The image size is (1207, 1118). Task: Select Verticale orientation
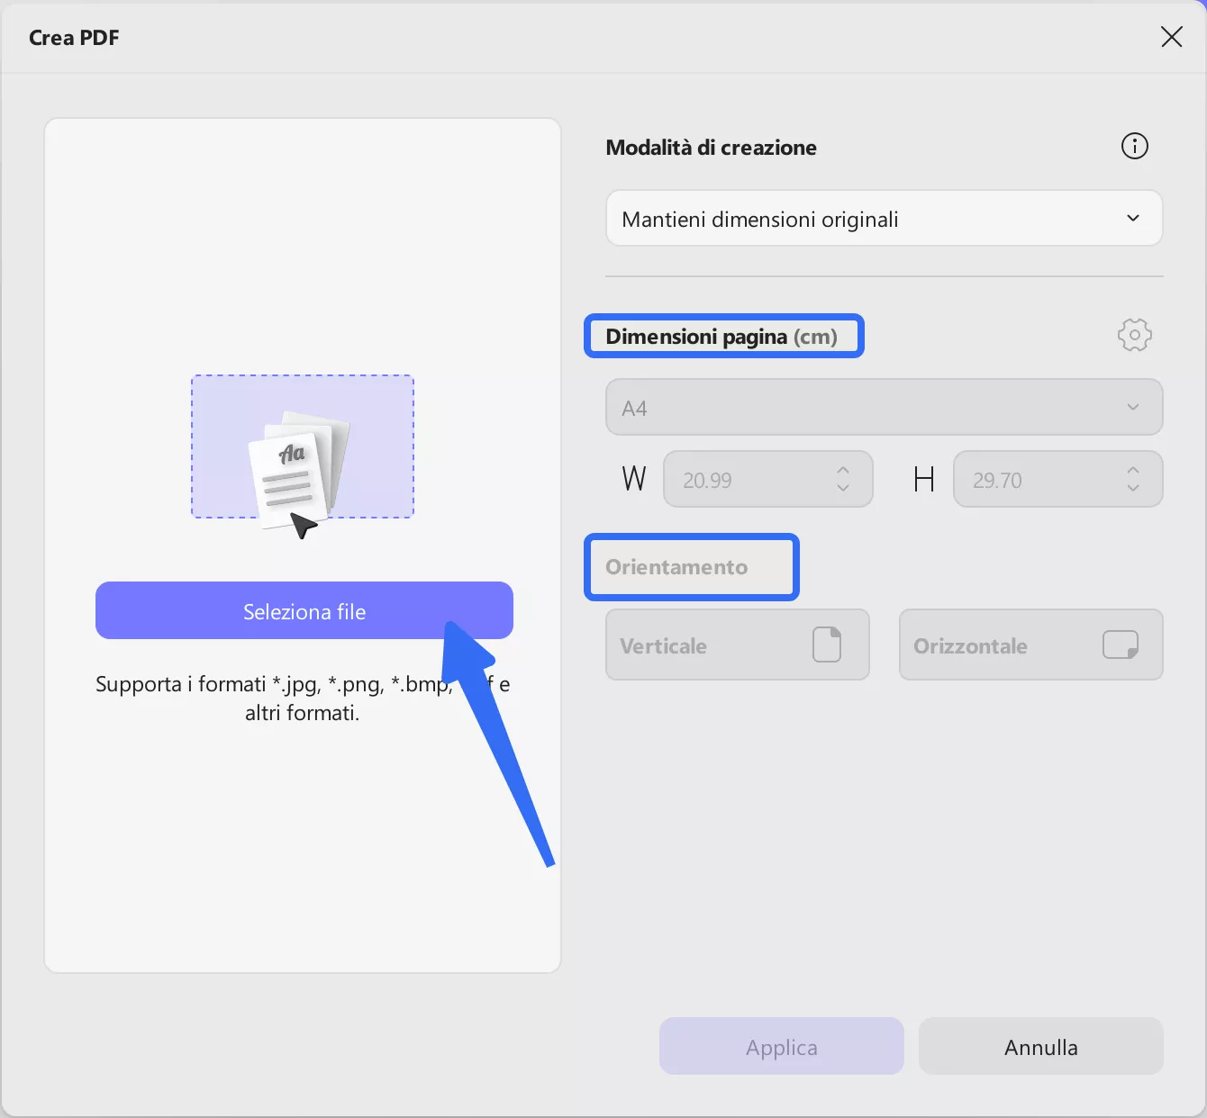(x=738, y=645)
